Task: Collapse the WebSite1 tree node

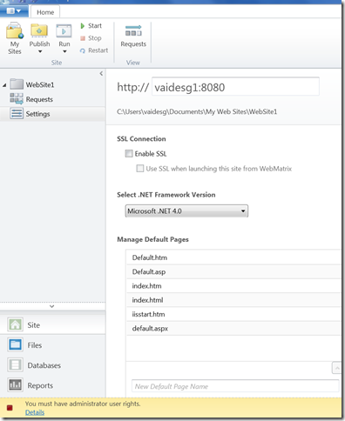Action: pyautogui.click(x=4, y=85)
